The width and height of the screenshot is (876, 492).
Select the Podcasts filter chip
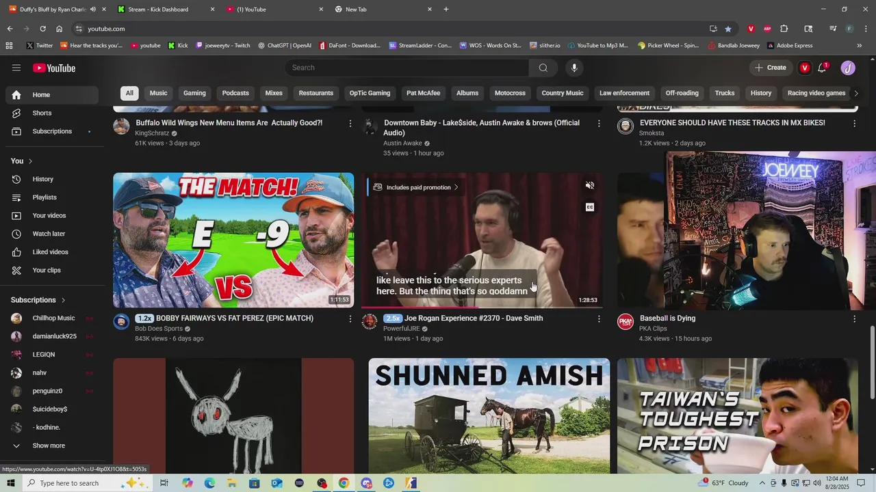pyautogui.click(x=235, y=93)
